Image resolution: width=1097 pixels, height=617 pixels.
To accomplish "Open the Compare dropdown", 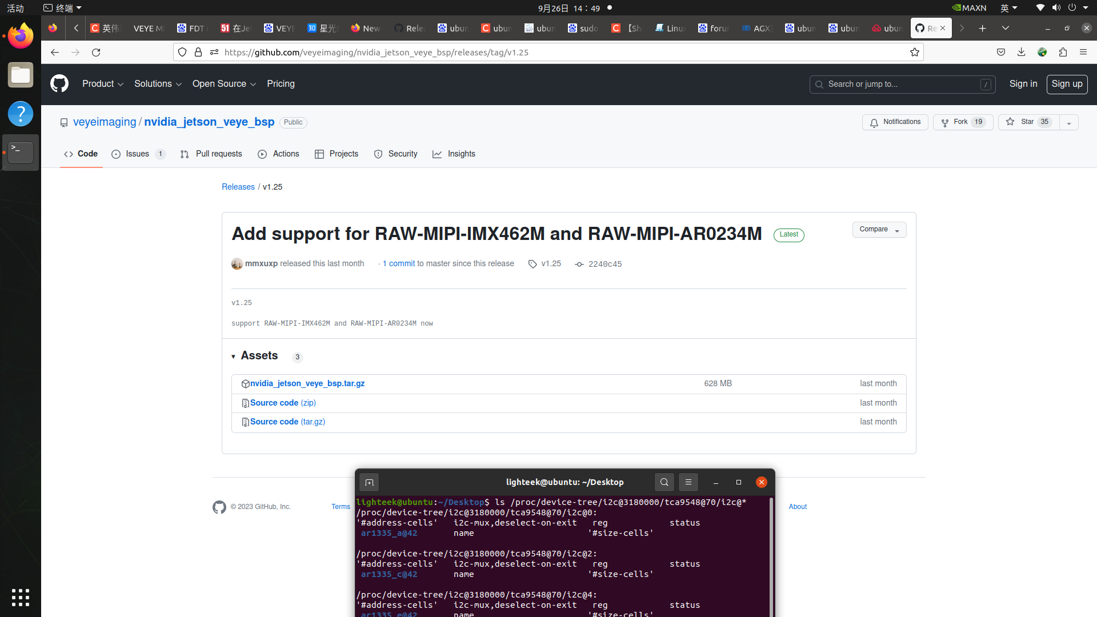I will (879, 229).
